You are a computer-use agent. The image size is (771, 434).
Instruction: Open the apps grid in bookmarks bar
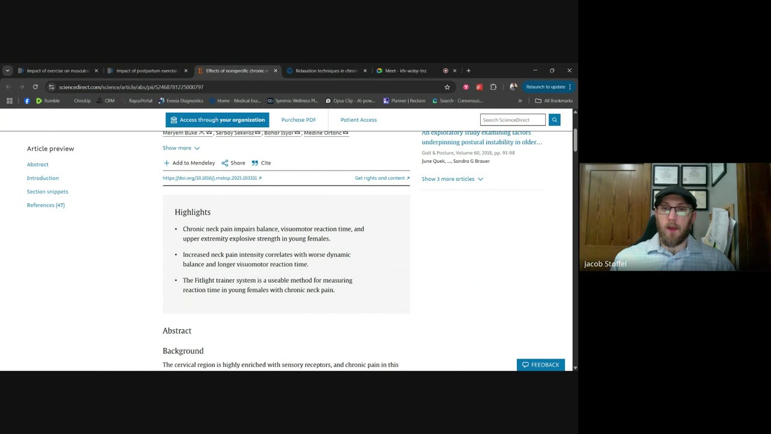click(10, 101)
